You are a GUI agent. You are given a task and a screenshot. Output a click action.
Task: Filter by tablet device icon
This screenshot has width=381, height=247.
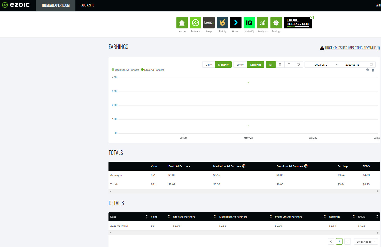[x=289, y=65]
